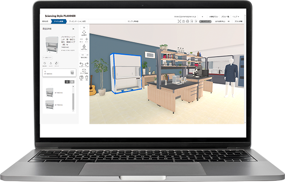Click the New Plan link in header
The image size is (285, 182).
212,16
